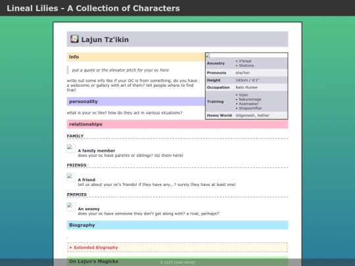Click the family member thumbnail image
355x266 pixels.
click(x=71, y=148)
